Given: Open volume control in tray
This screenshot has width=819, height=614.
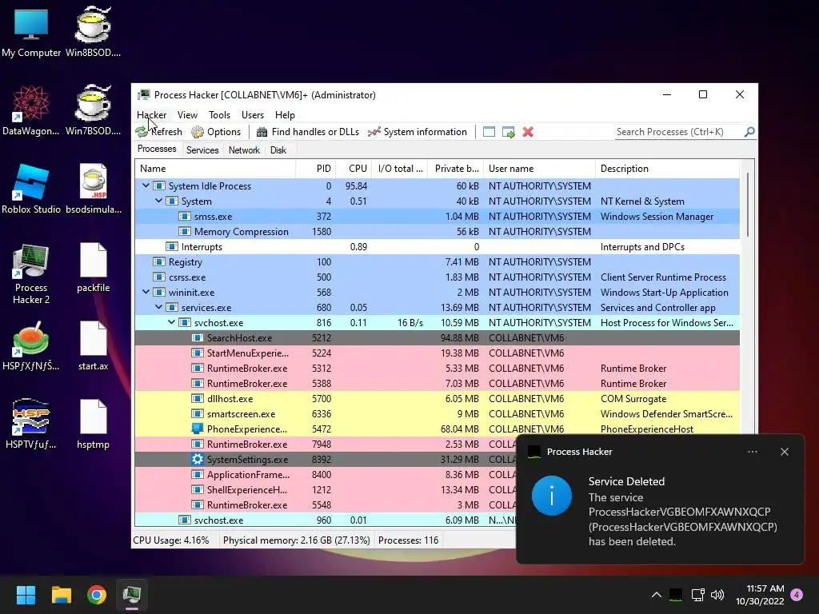Looking at the screenshot, I should pyautogui.click(x=717, y=595).
